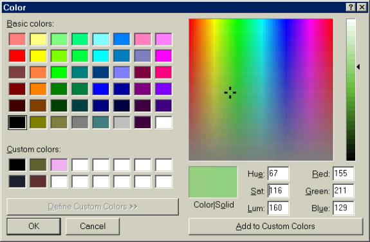
Task: Pick a hue in the rainbow color spectrum field
Action: (261, 89)
